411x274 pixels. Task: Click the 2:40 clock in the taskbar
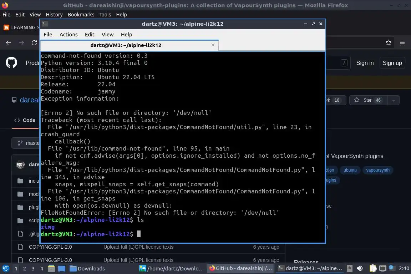click(404, 268)
